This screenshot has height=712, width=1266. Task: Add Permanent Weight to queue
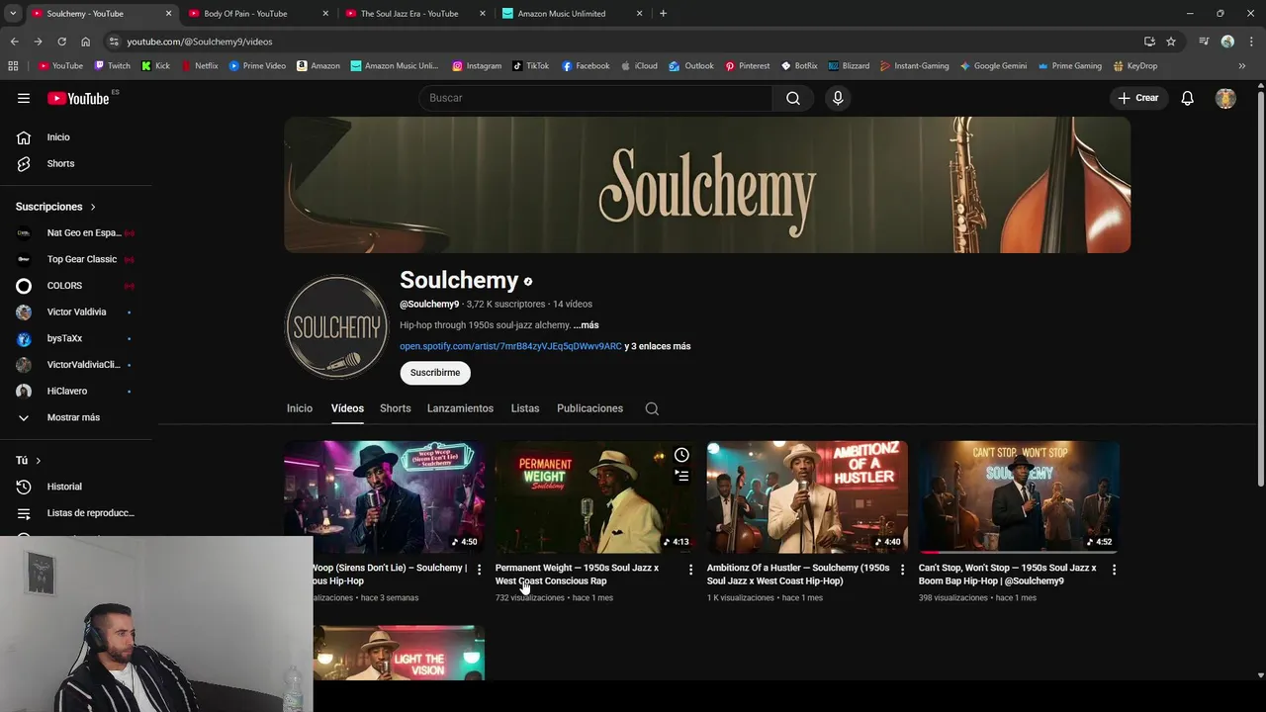click(681, 476)
